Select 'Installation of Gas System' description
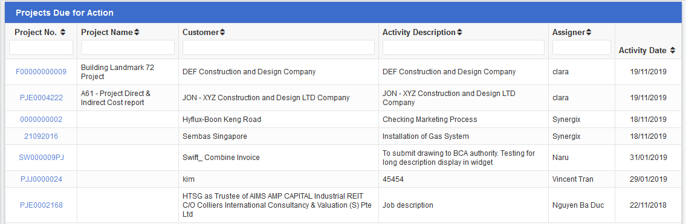 point(426,136)
